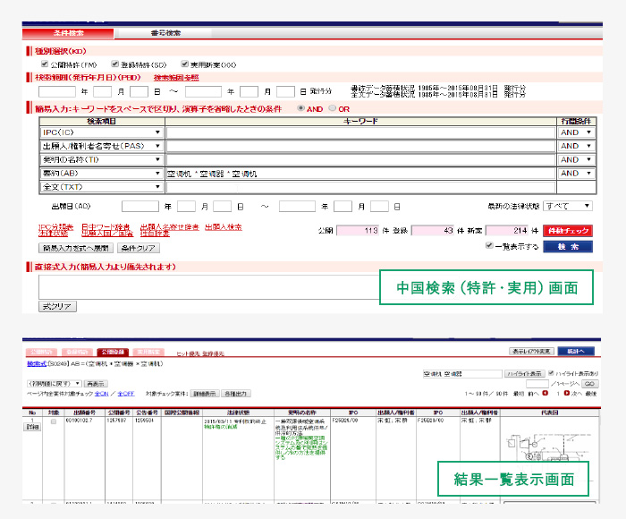The image size is (626, 519).
Task: Open 発明の名称(TI) dropdown
Action: point(102,159)
